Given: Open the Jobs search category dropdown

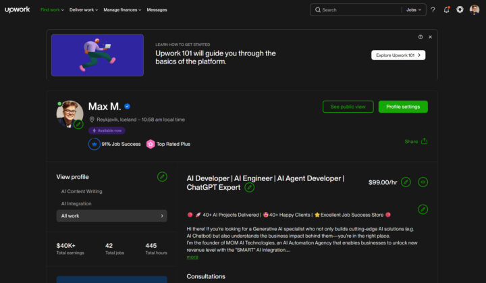Looking at the screenshot, I should (x=414, y=10).
